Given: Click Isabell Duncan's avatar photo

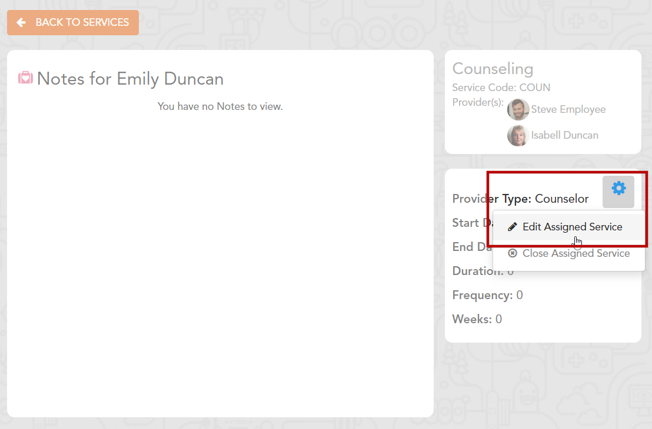Looking at the screenshot, I should pos(518,135).
